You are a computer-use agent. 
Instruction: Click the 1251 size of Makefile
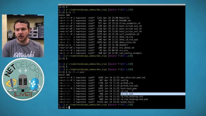coord(99,18)
